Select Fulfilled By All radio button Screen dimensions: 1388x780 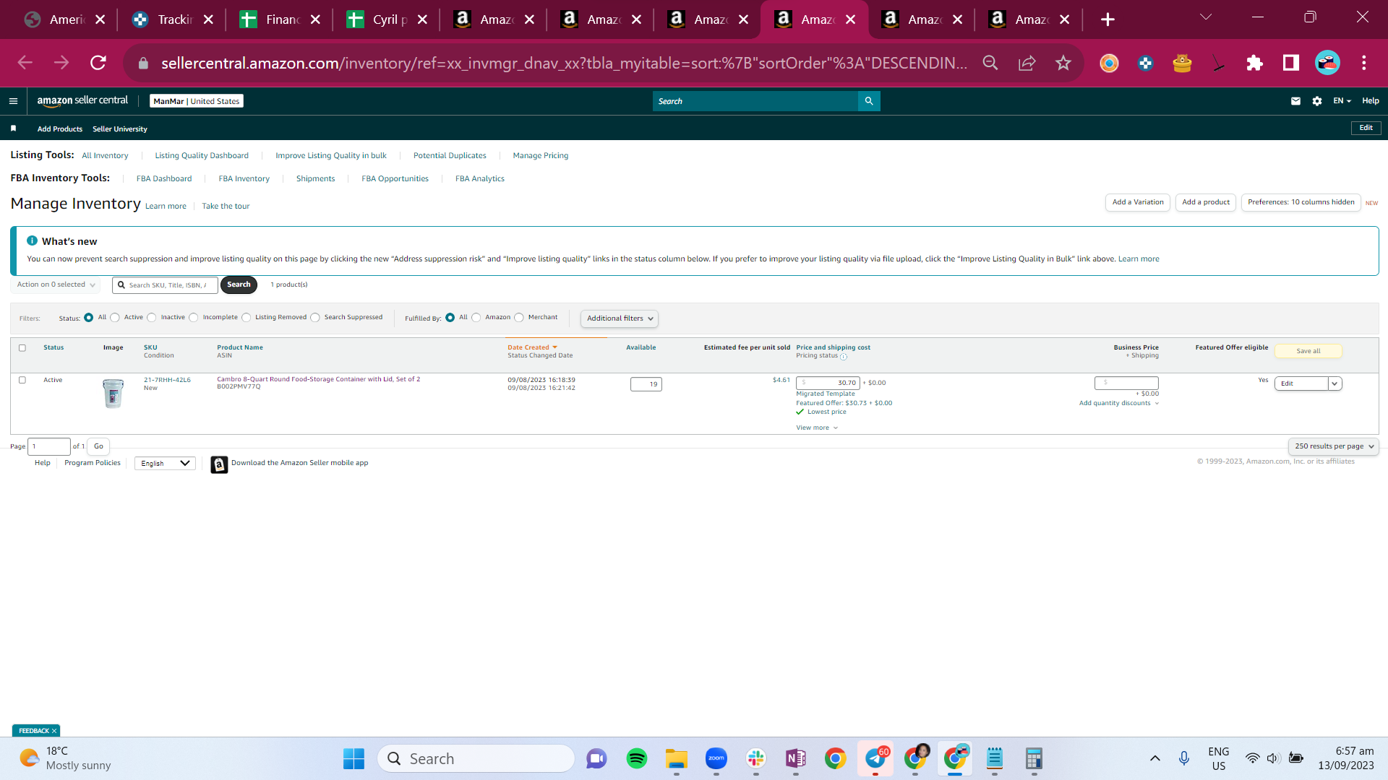tap(450, 318)
